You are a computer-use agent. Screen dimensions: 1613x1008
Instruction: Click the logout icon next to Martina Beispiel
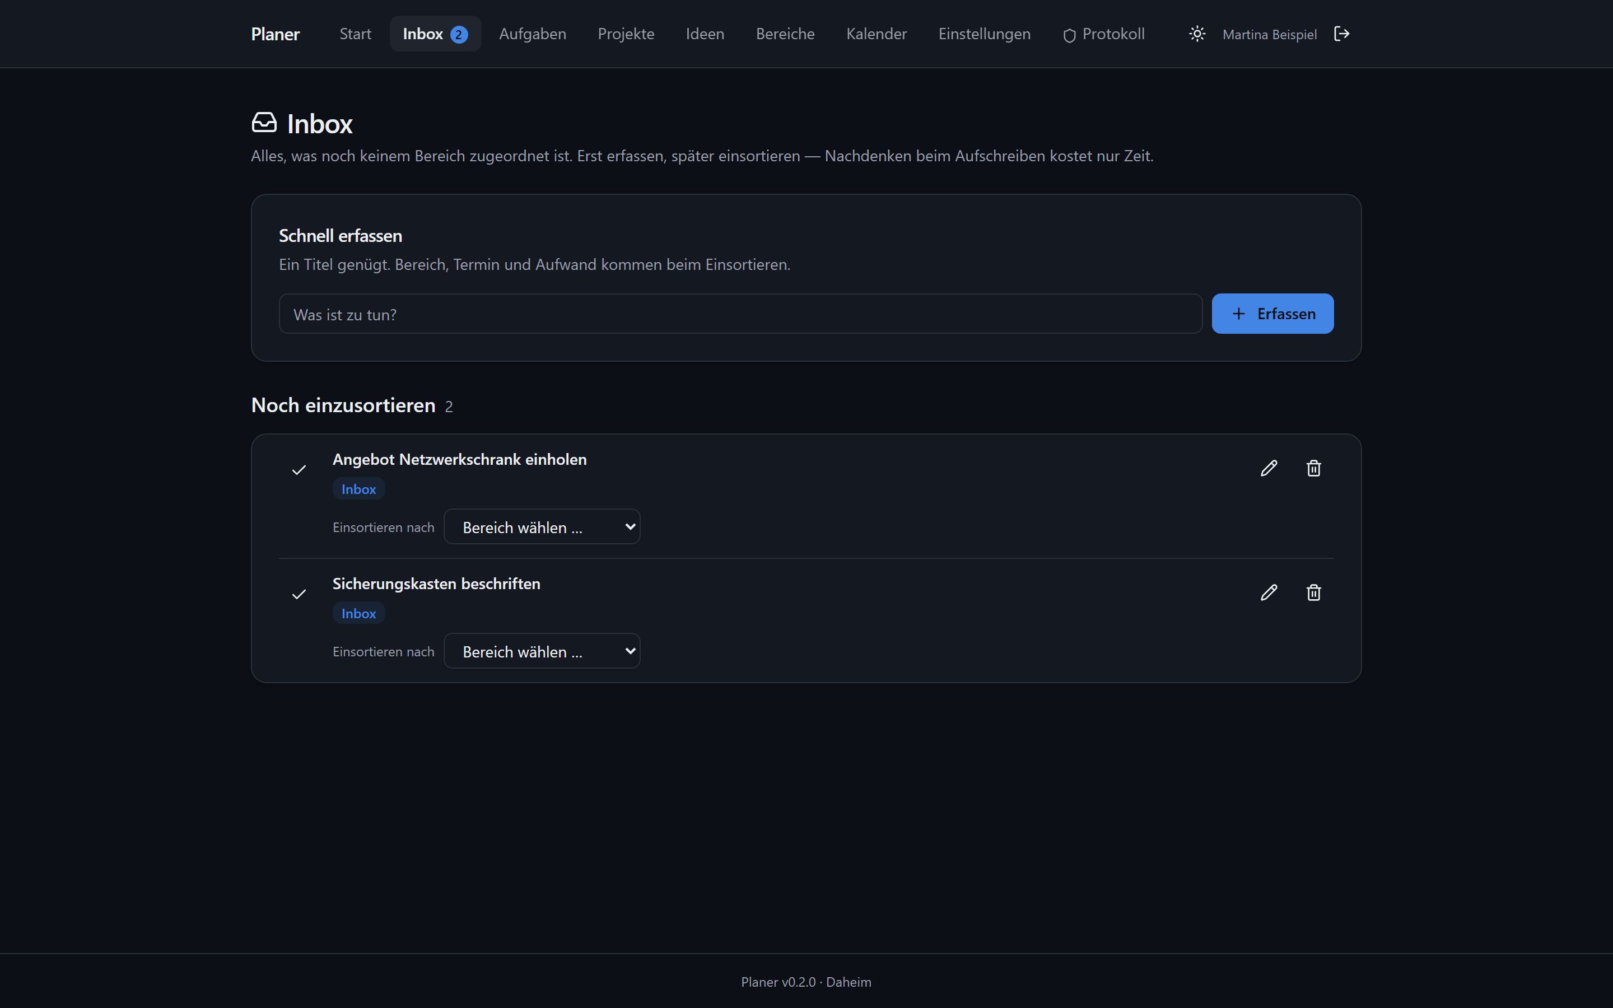click(1342, 34)
